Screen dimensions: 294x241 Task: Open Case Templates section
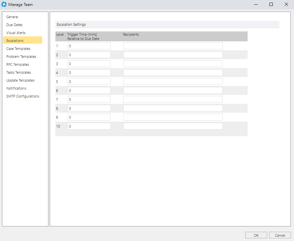point(18,49)
